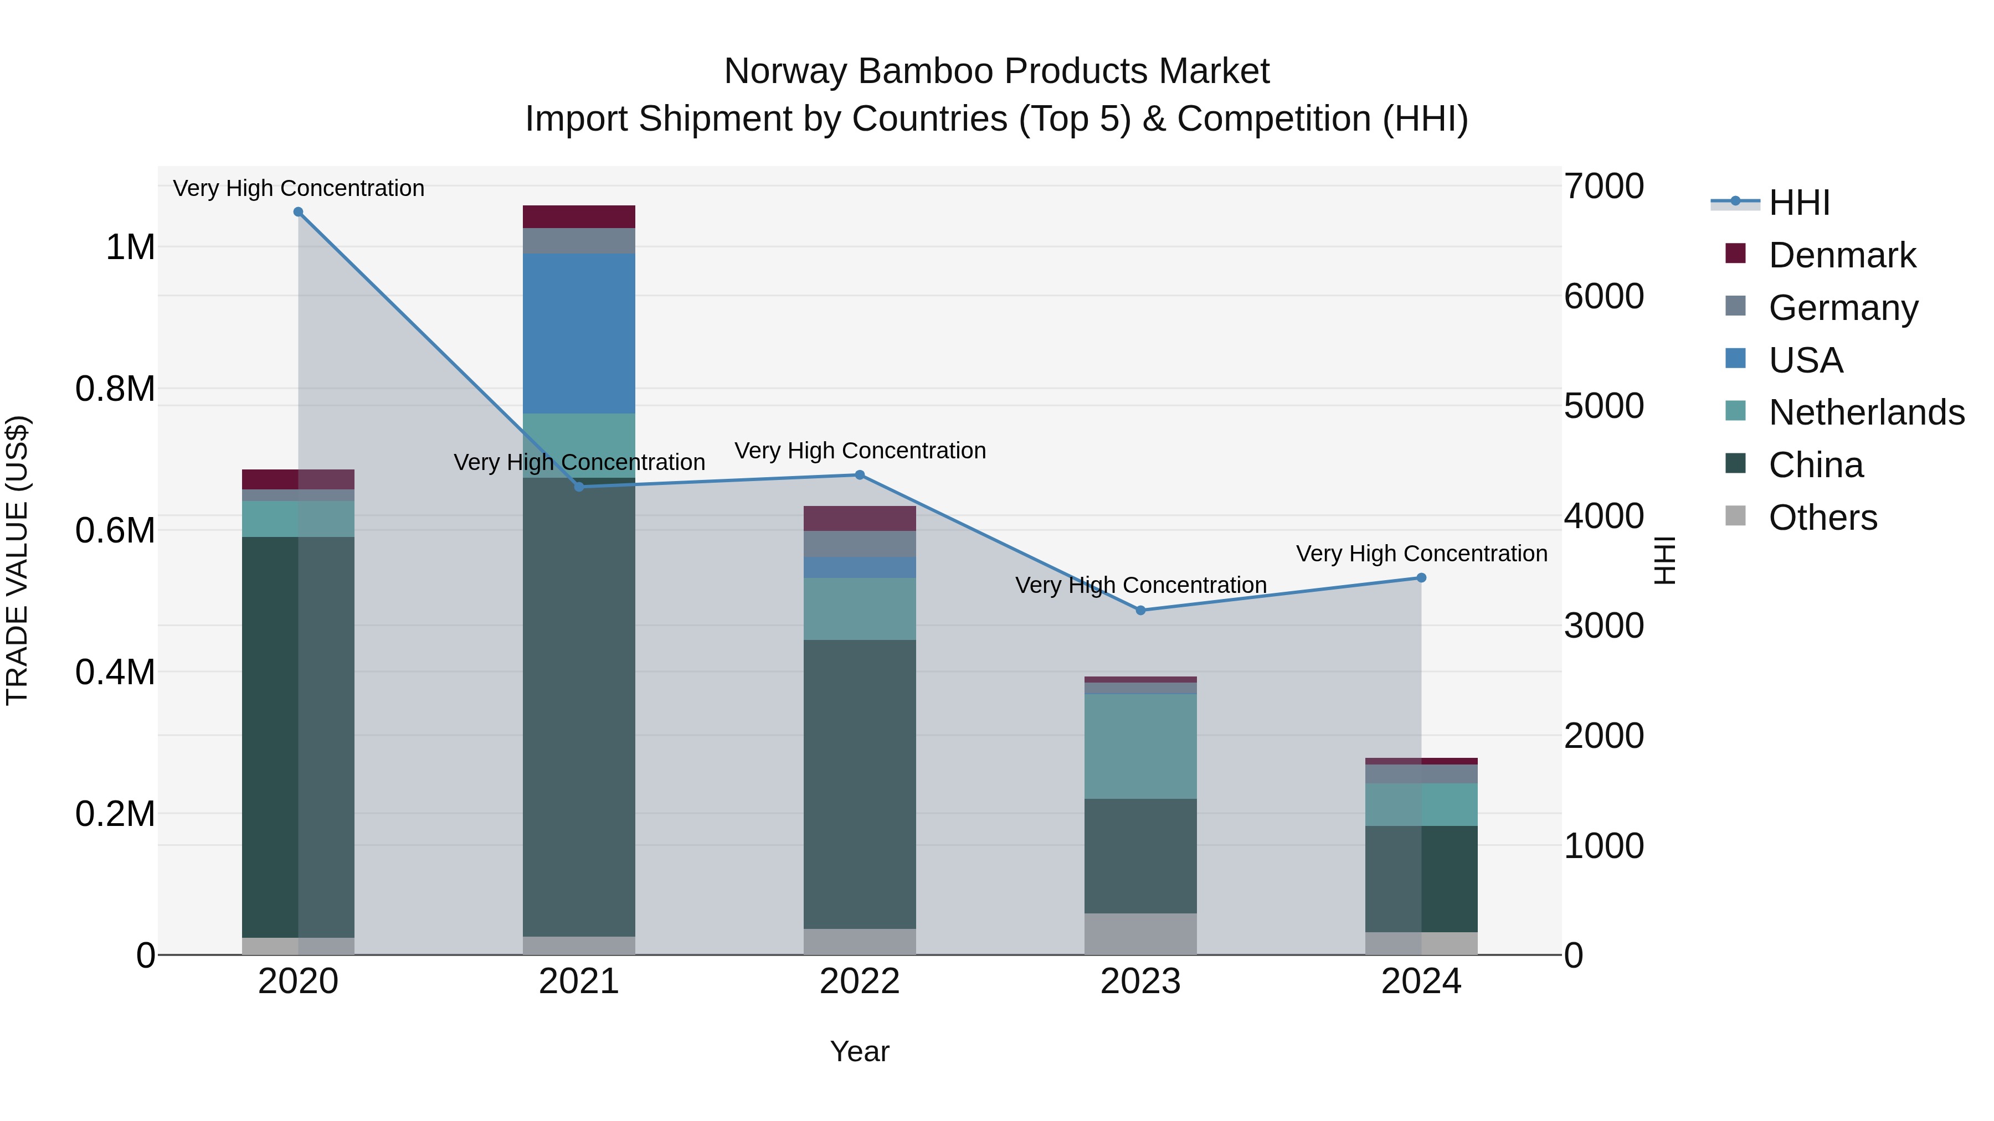
Task: Select the Netherlands segment in the 2022 bar
Action: (859, 609)
